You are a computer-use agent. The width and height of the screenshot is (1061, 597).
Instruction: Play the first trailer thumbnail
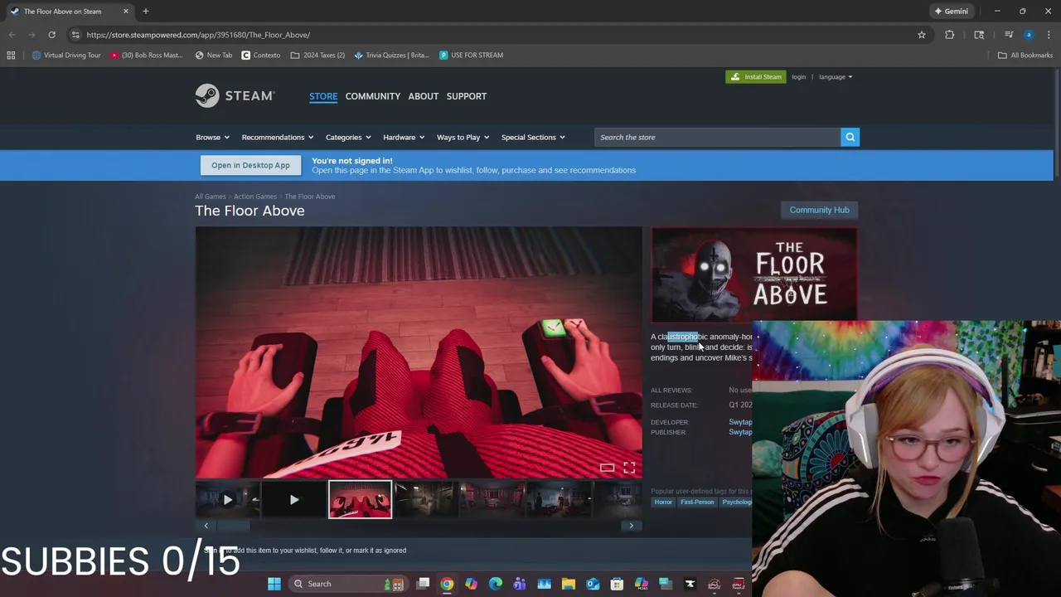(x=228, y=500)
